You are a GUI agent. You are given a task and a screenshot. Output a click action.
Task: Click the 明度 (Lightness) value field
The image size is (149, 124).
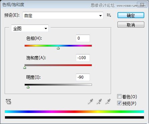tap(83, 77)
